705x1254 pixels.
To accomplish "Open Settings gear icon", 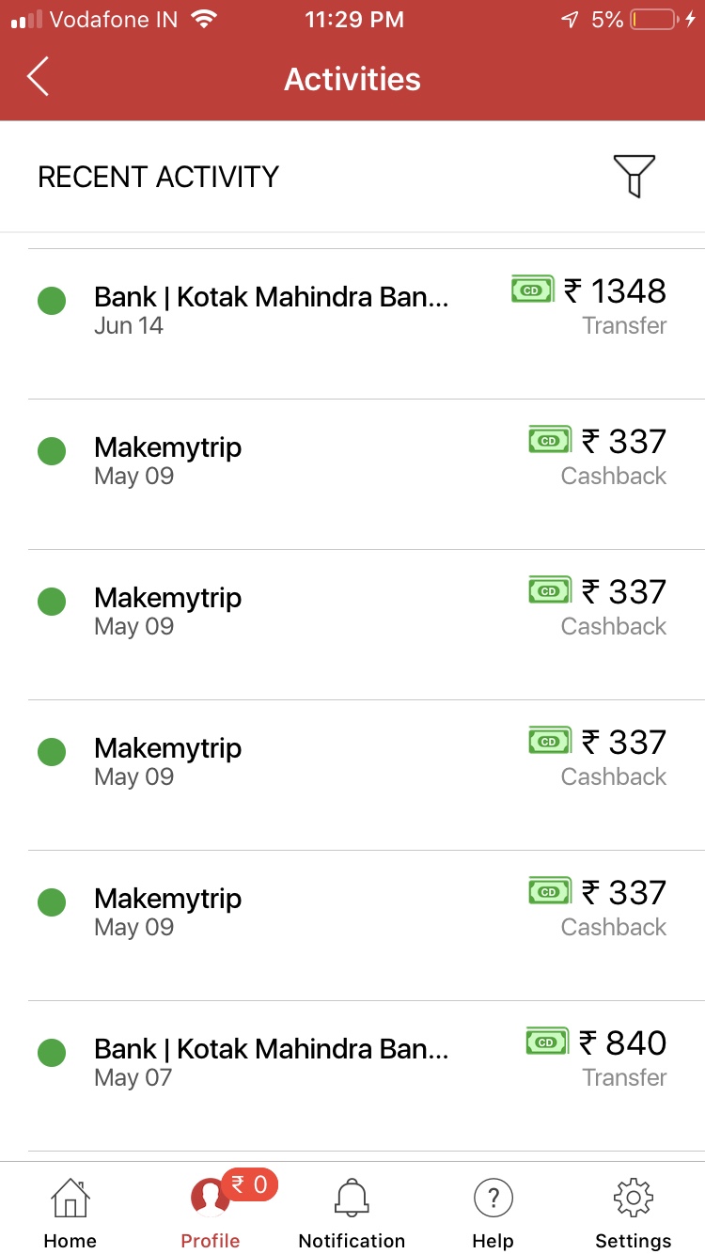I will [634, 1213].
